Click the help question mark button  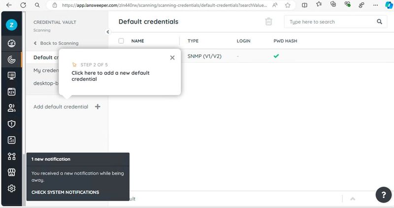tap(383, 195)
